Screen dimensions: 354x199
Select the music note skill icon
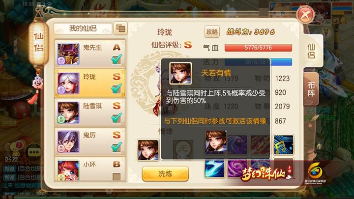pyautogui.click(x=284, y=144)
